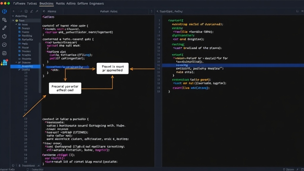The image size is (304, 171).
Task: Click the round chat bubble activity icon
Action: (x=4, y=45)
